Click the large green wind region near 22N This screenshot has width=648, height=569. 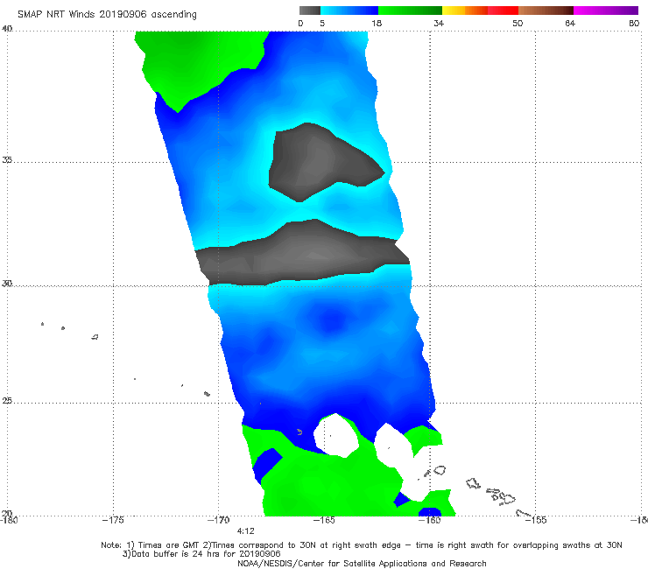pyautogui.click(x=331, y=483)
